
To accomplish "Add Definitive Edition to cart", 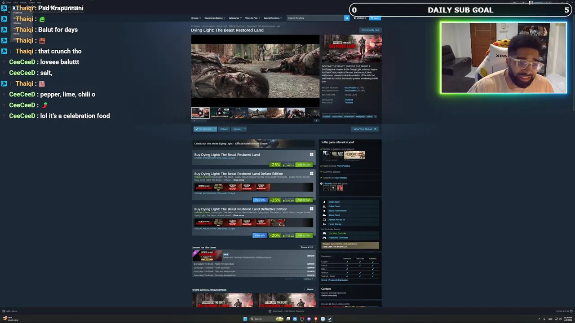I will [x=304, y=236].
